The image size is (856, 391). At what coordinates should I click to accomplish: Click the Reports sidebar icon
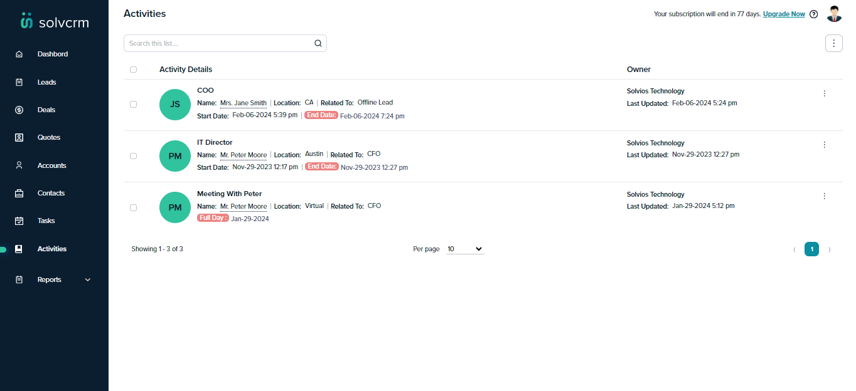(x=19, y=279)
